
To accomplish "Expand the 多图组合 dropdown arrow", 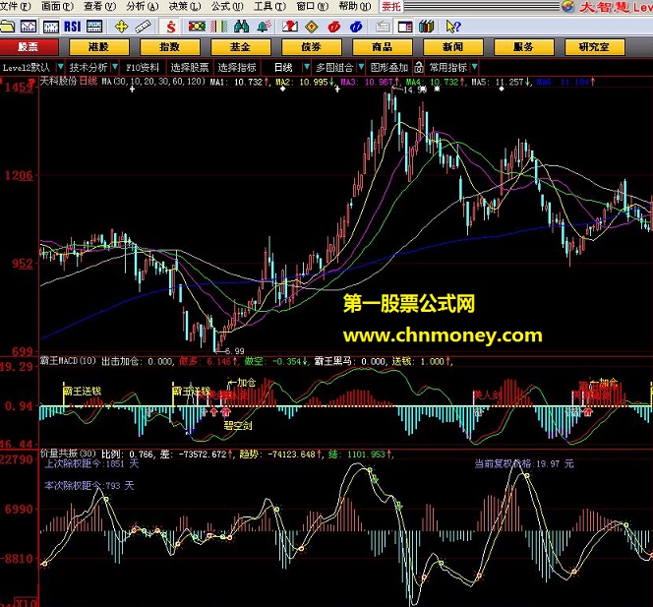I will click(x=361, y=67).
